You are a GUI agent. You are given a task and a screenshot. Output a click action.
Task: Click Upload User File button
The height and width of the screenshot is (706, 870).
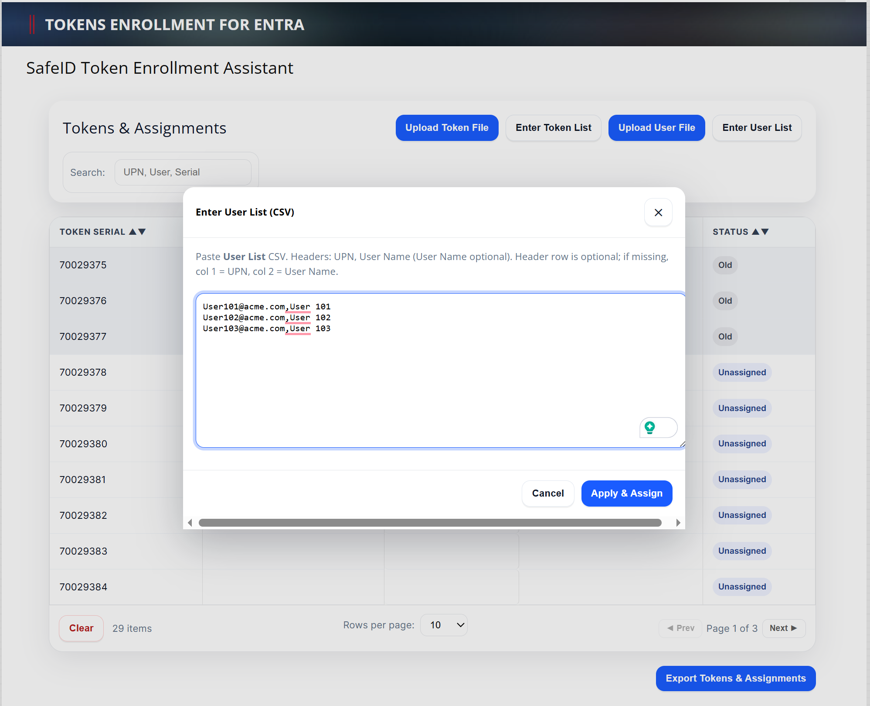656,128
